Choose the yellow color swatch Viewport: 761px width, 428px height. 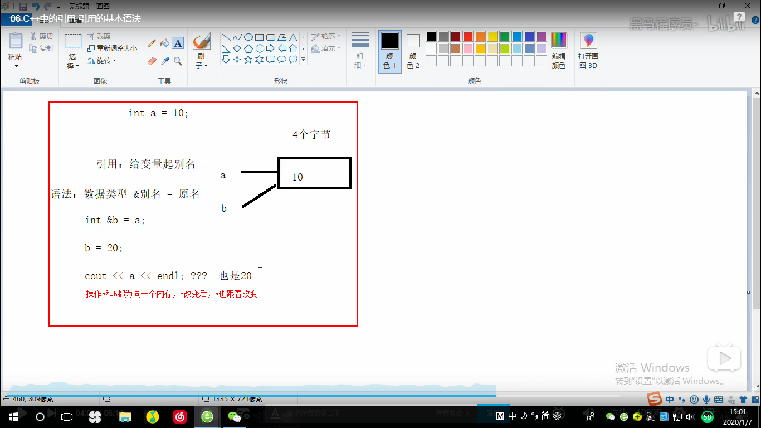pos(492,36)
